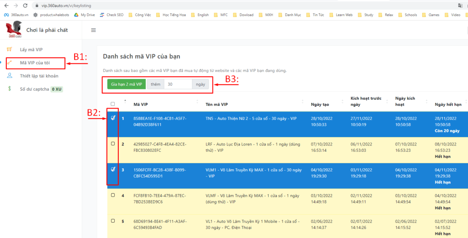Open the Danh Mục bookmark folder
Image resolution: width=468 pixels, height=238 pixels.
click(290, 15)
